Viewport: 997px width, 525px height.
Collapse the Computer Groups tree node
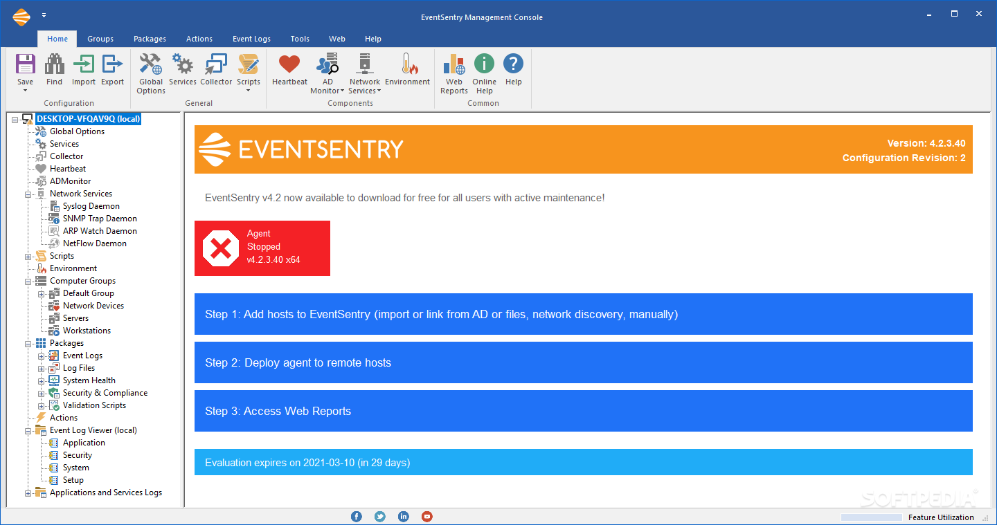tap(28, 281)
